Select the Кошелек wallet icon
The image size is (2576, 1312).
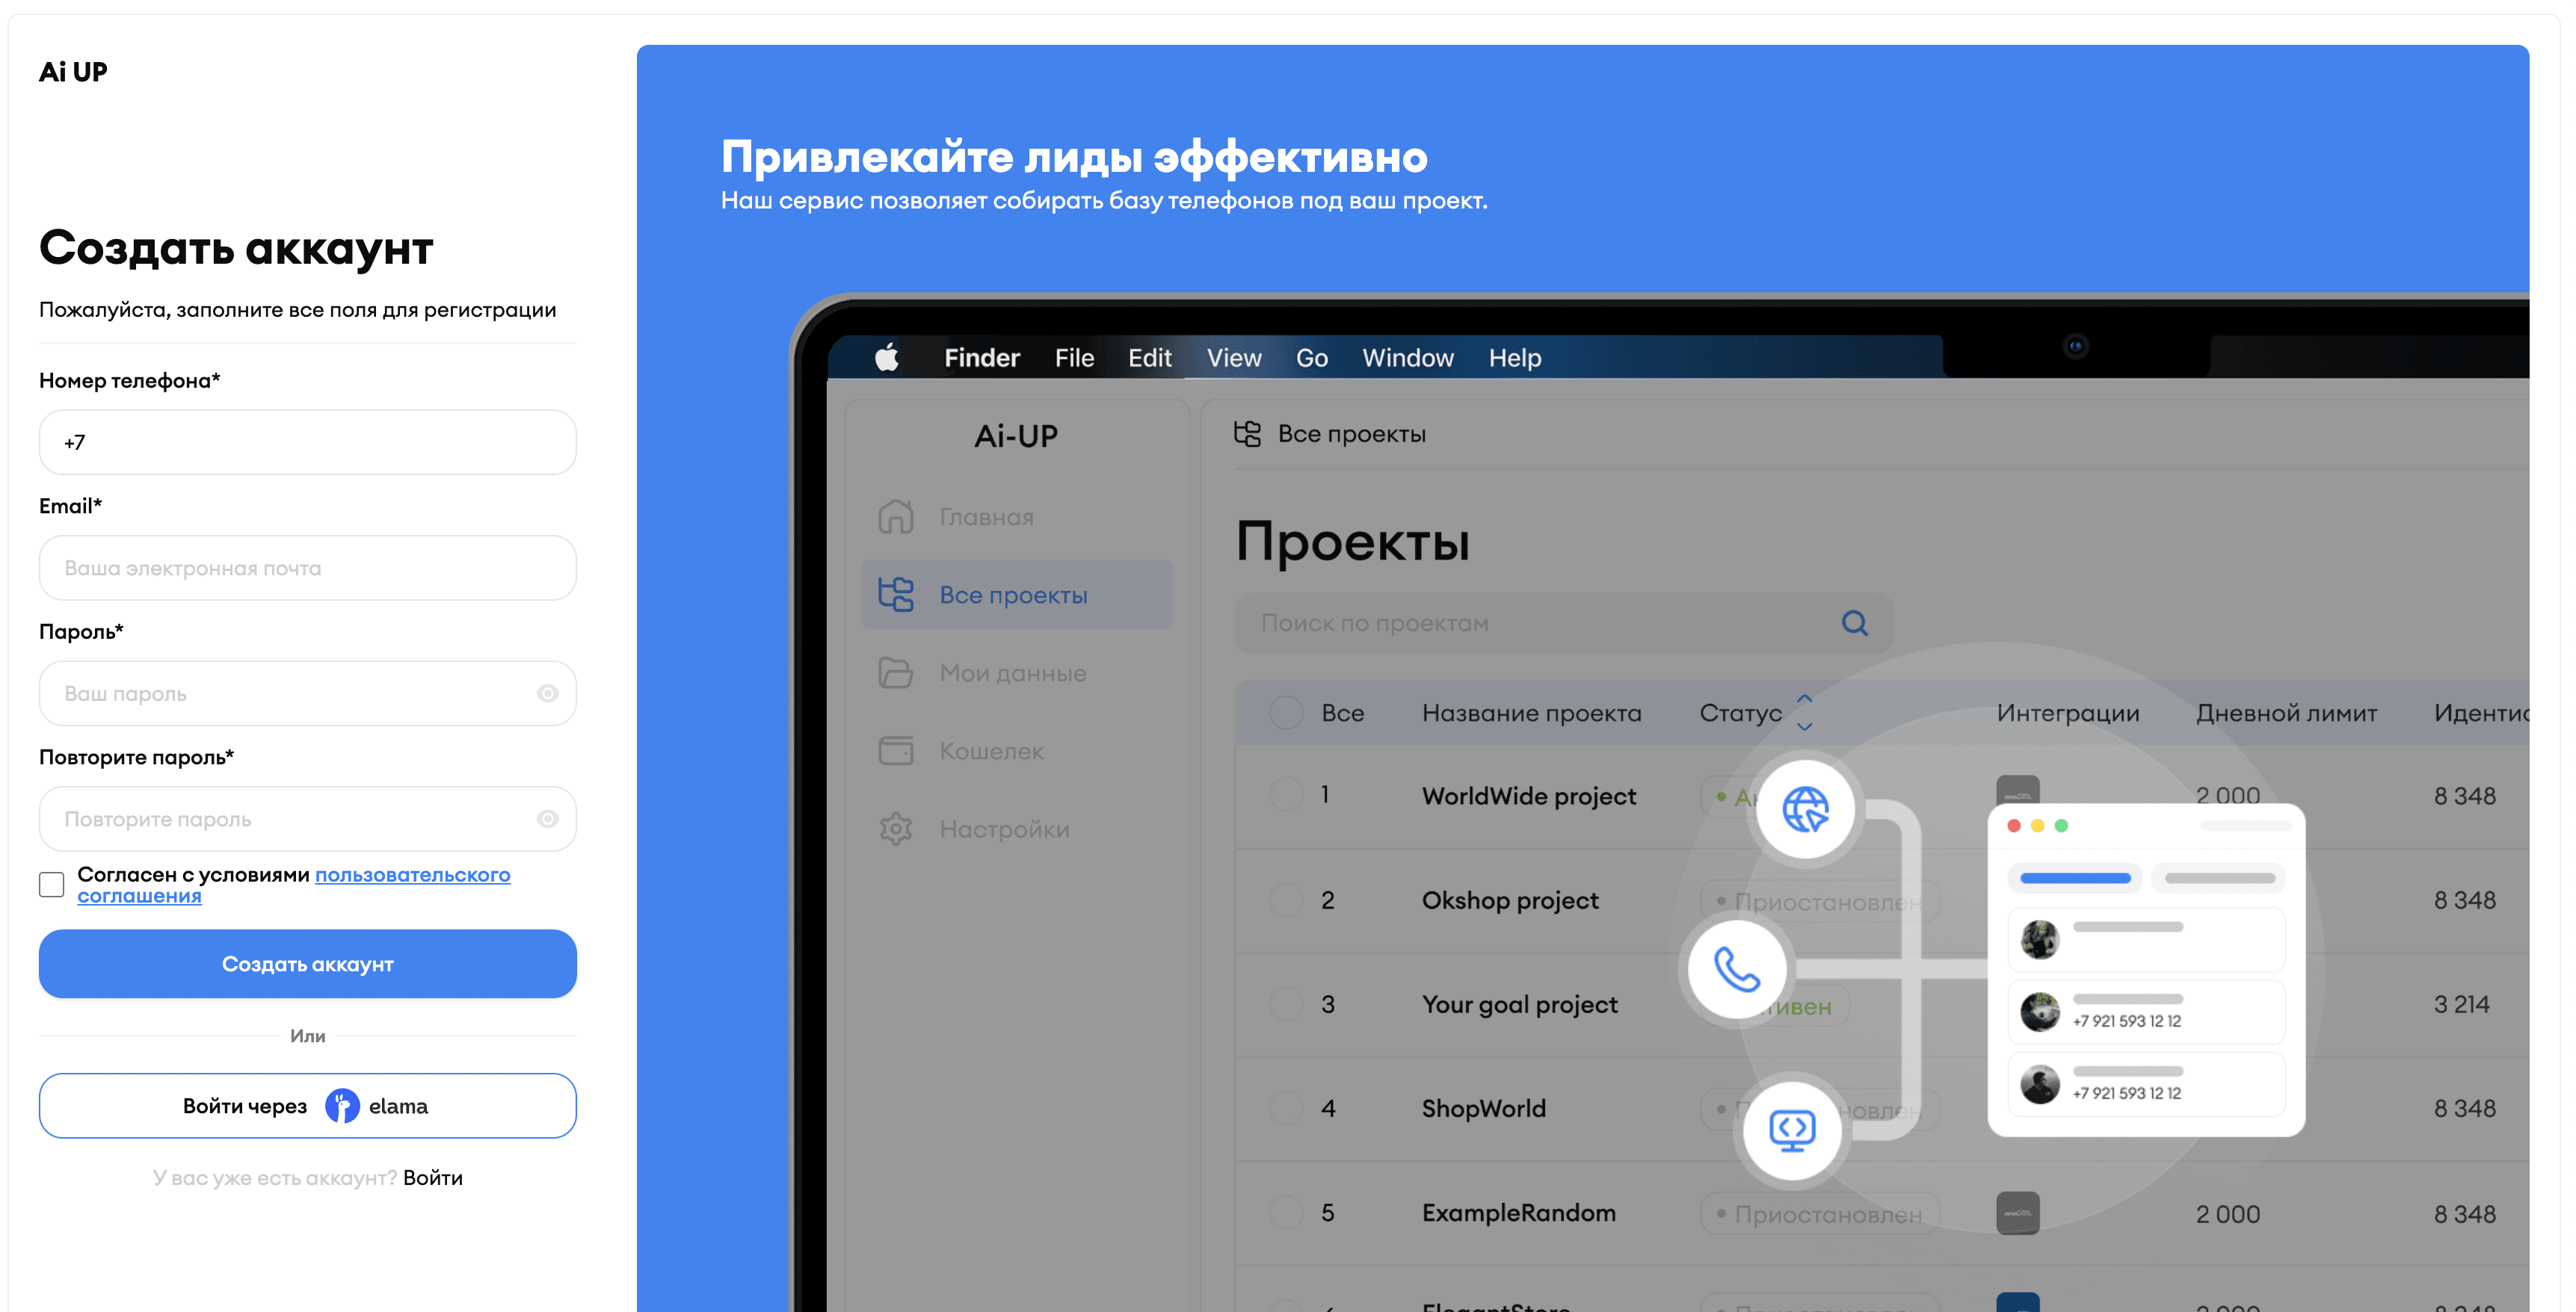click(x=897, y=750)
